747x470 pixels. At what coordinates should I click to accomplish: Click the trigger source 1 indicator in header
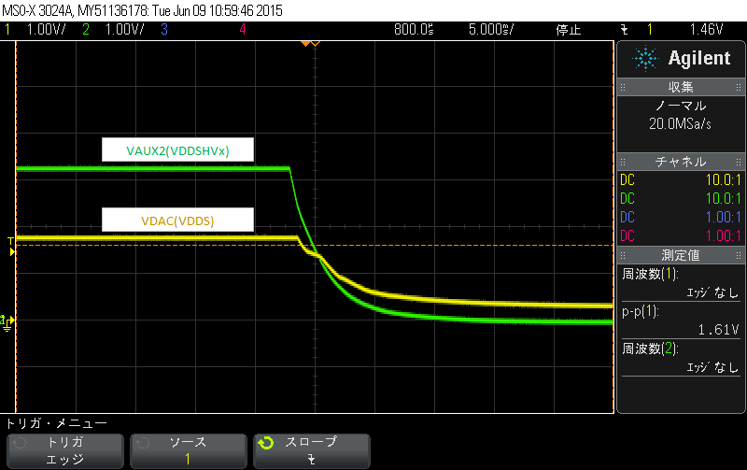click(650, 30)
